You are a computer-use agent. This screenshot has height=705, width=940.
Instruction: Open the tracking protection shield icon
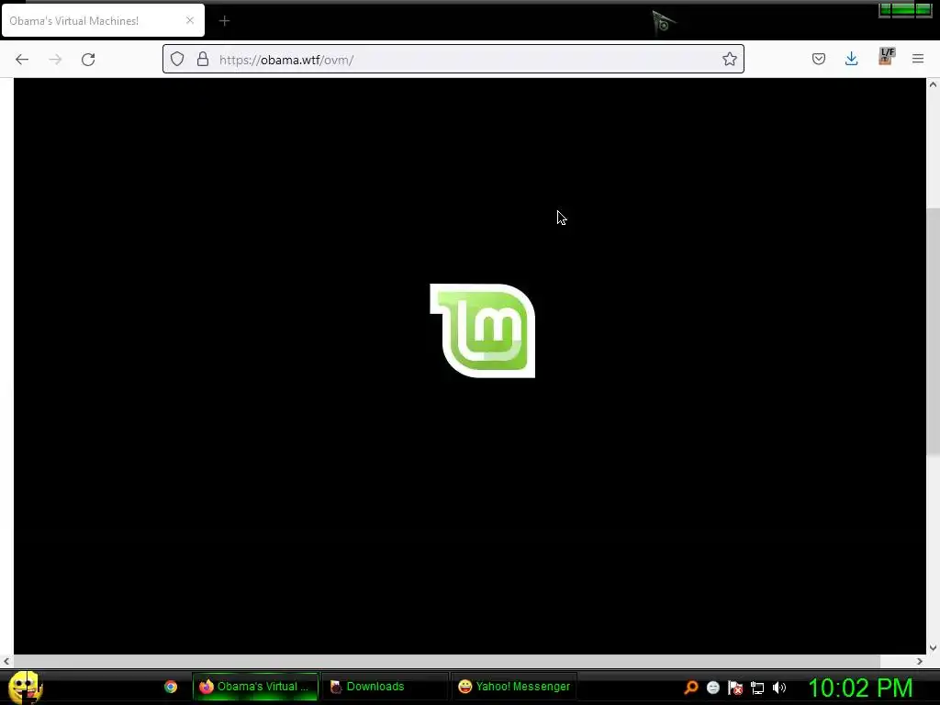pyautogui.click(x=177, y=59)
